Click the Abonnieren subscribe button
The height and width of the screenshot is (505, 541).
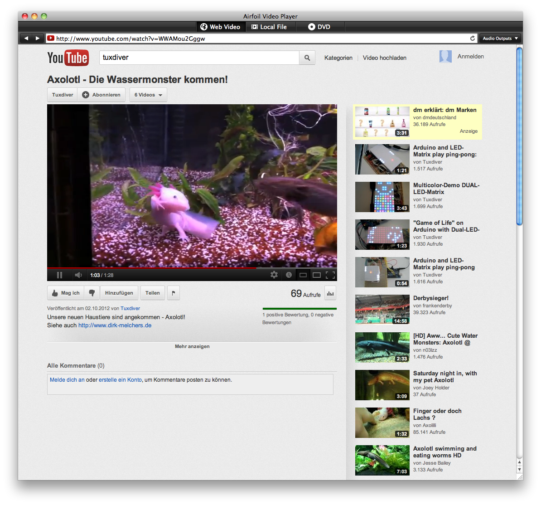101,95
